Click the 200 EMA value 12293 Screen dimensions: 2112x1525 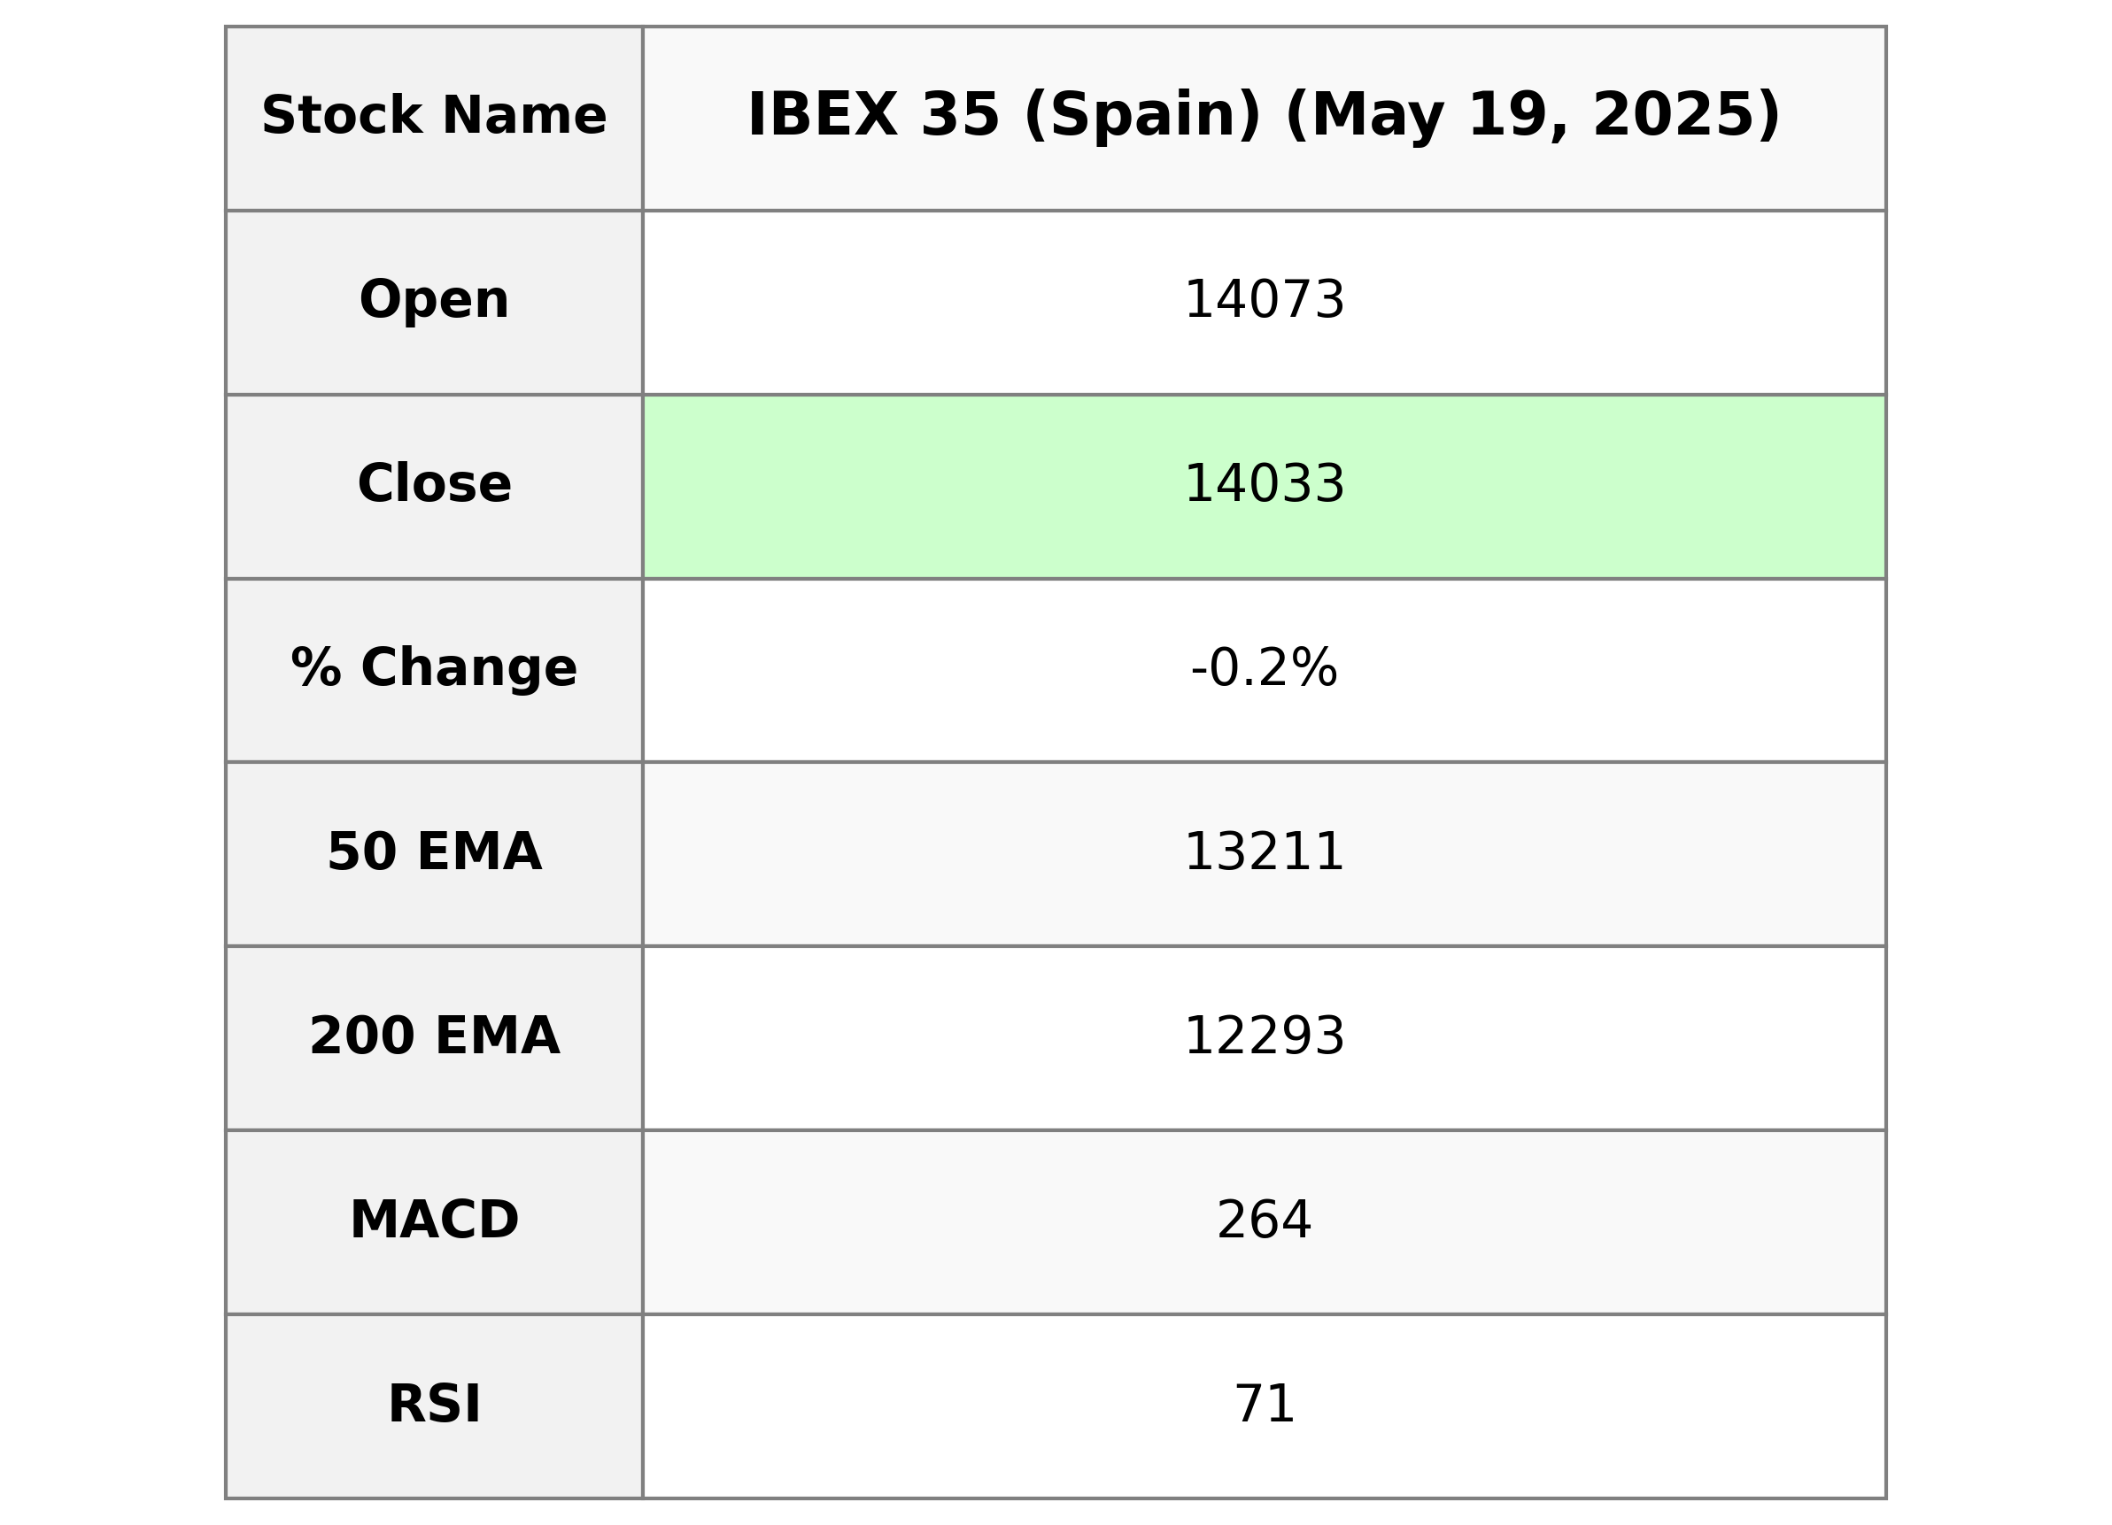[1264, 1037]
